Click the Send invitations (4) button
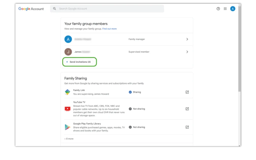 click(79, 62)
